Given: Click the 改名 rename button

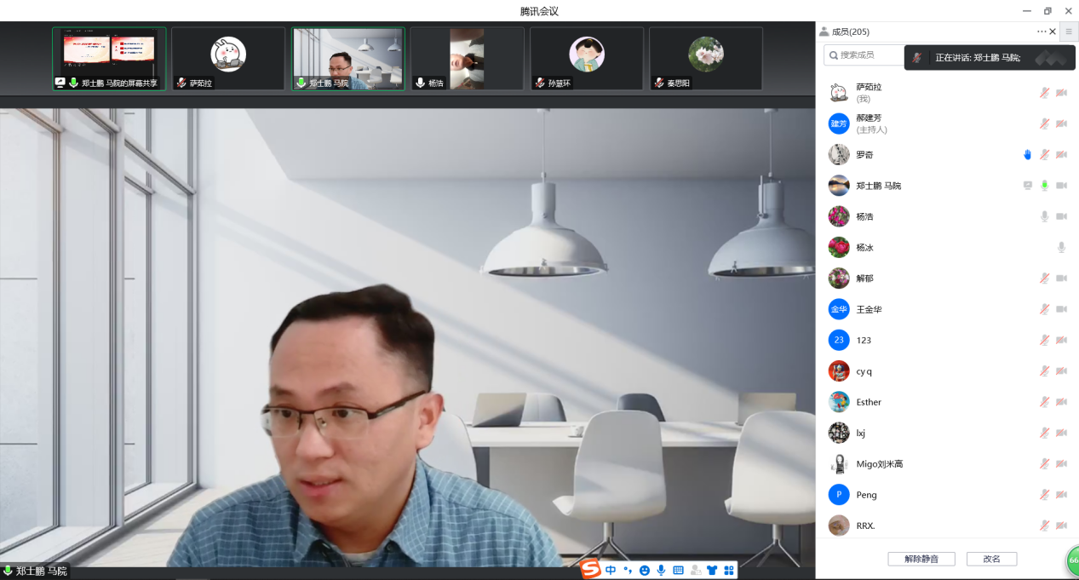Looking at the screenshot, I should tap(991, 559).
